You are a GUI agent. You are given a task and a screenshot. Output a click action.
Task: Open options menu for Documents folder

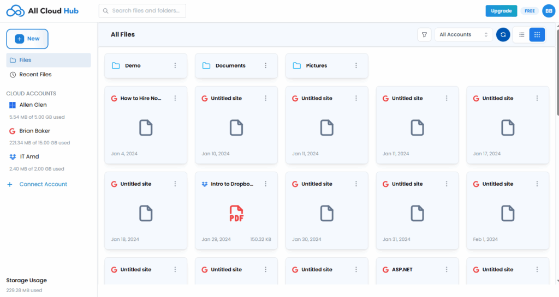coord(266,65)
